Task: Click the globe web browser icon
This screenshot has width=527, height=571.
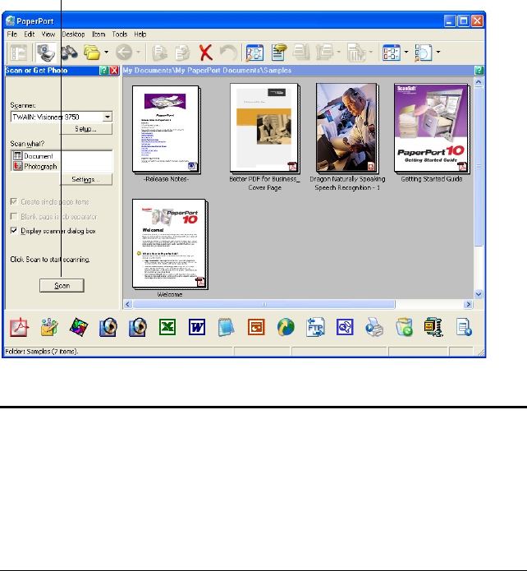Action: pyautogui.click(x=286, y=327)
